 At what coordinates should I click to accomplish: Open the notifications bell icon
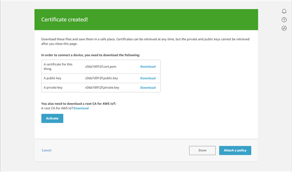pos(284,11)
